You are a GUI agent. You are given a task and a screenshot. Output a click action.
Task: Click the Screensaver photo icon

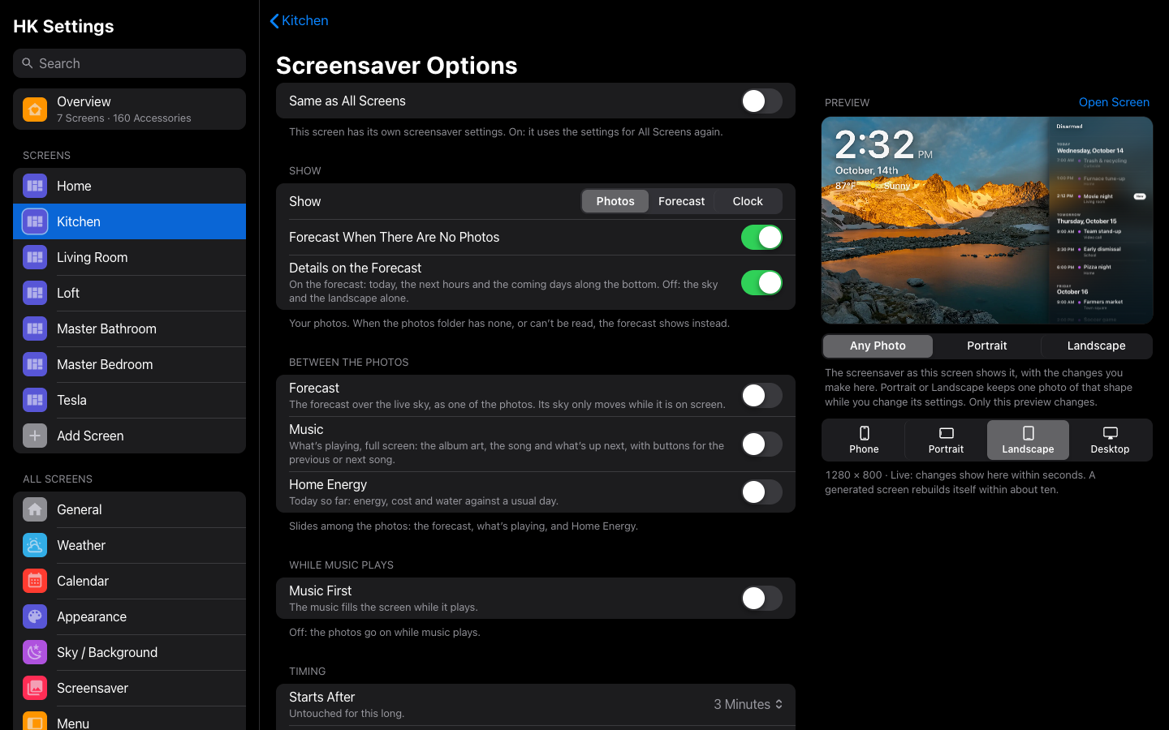35,688
